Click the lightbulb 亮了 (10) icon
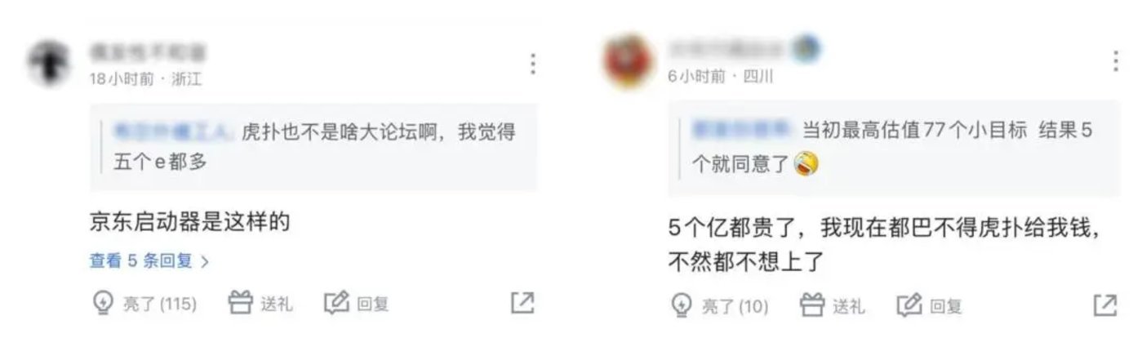Viewport: 1142px width, 347px height. 681,305
